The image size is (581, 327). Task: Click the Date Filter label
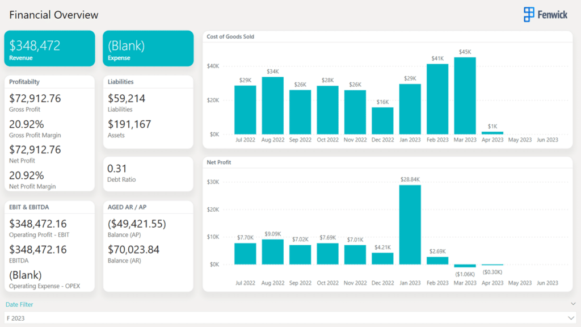pos(19,304)
